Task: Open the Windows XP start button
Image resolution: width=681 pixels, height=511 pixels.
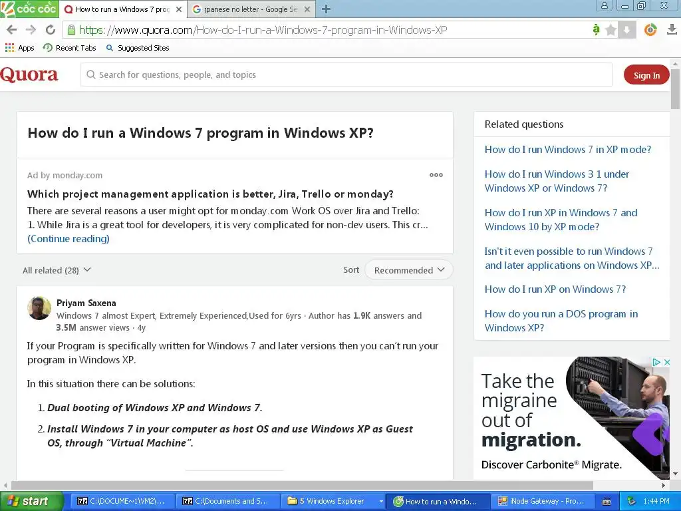Action: [31, 501]
